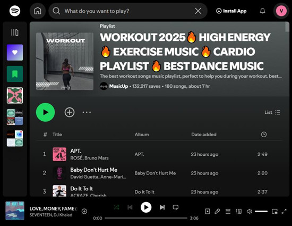Click Install App button
The image size is (292, 226).
[231, 11]
